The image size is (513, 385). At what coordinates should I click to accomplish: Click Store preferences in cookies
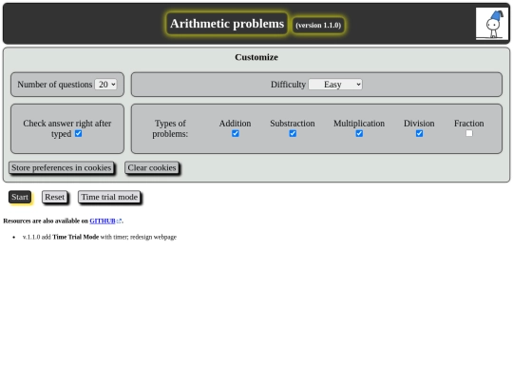(x=62, y=167)
